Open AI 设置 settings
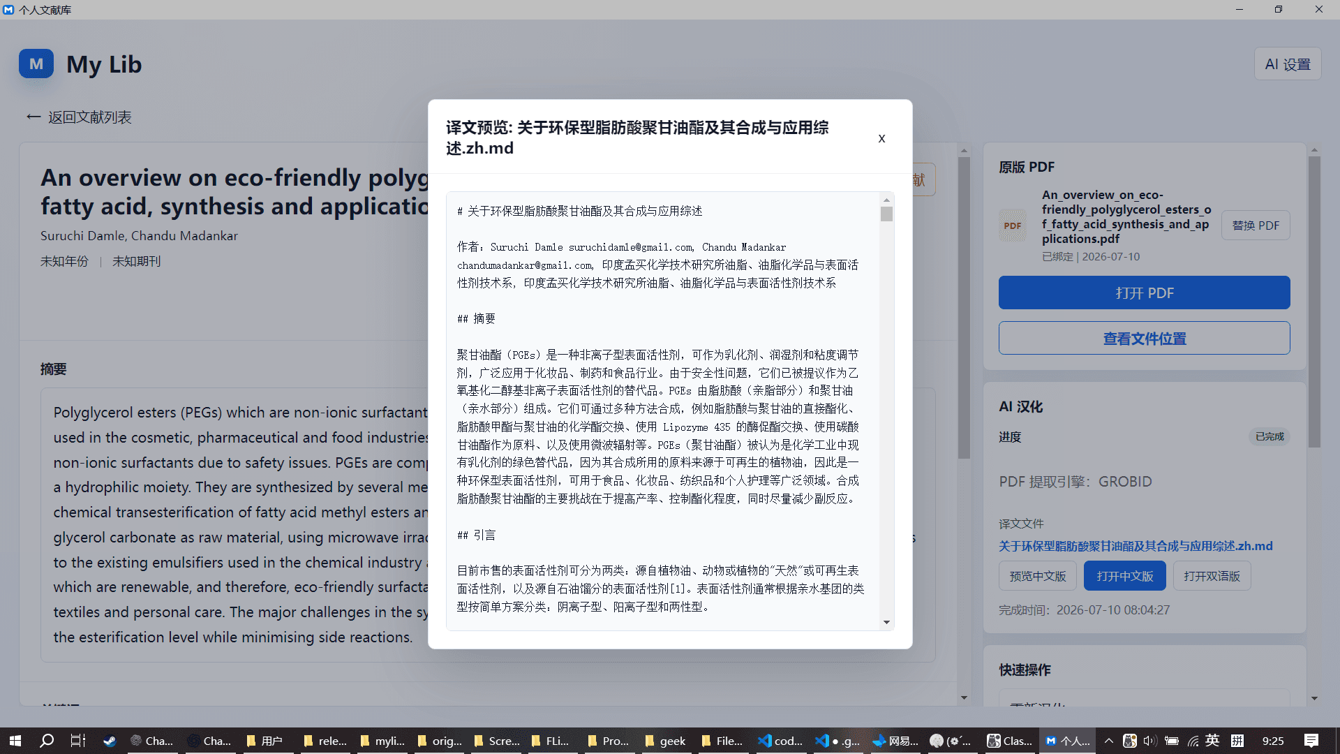The width and height of the screenshot is (1340, 754). 1288,64
